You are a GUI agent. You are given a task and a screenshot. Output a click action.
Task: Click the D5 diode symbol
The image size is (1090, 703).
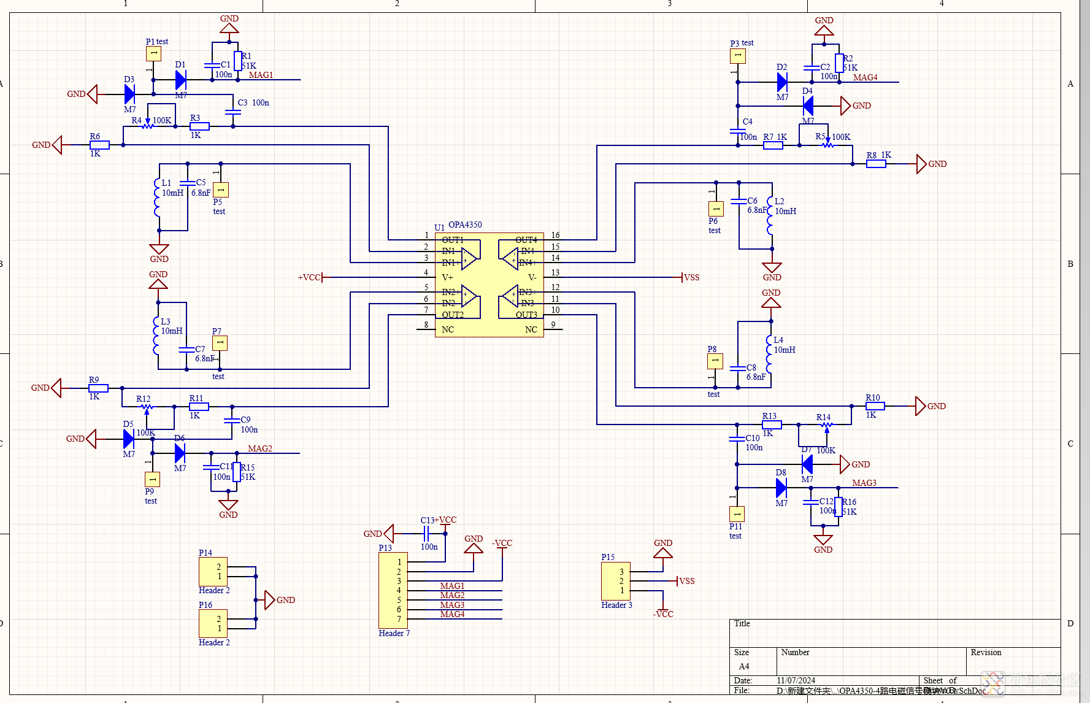[x=128, y=439]
